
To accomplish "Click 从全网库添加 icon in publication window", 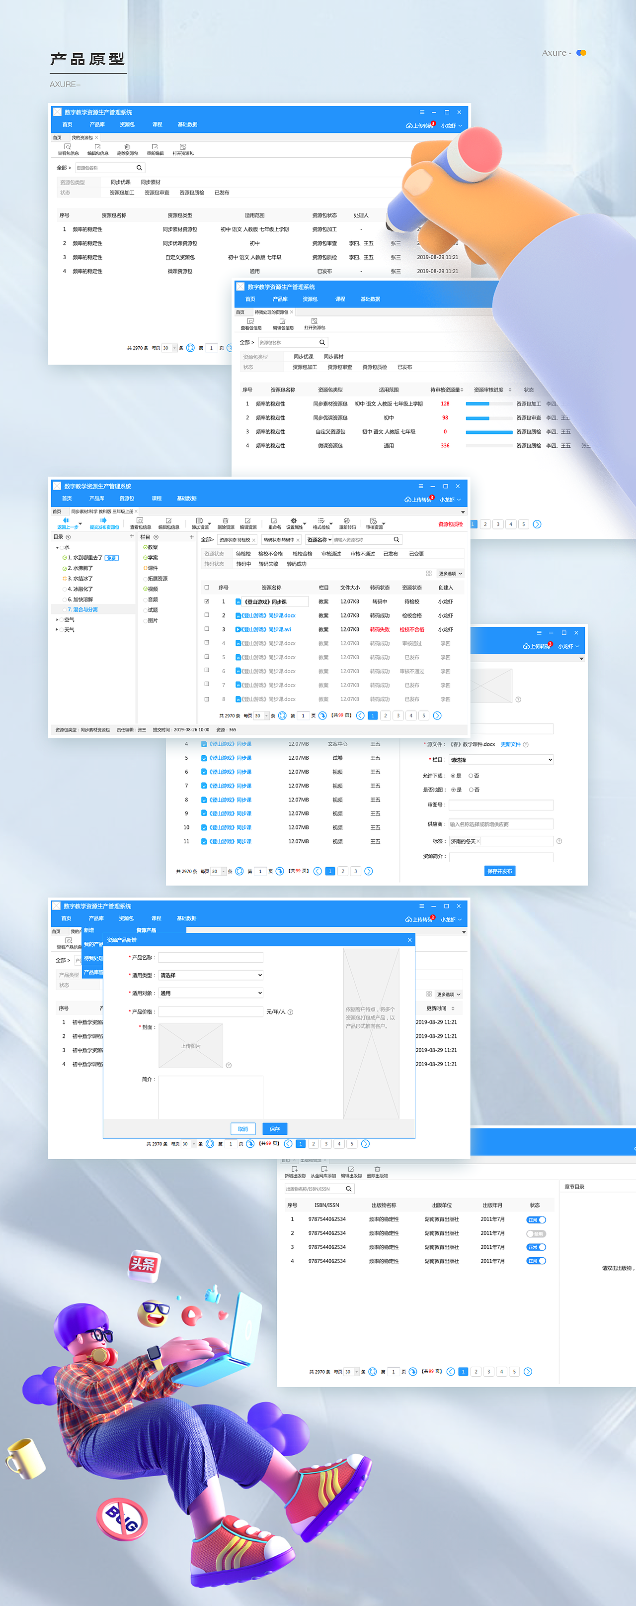I will point(323,1170).
